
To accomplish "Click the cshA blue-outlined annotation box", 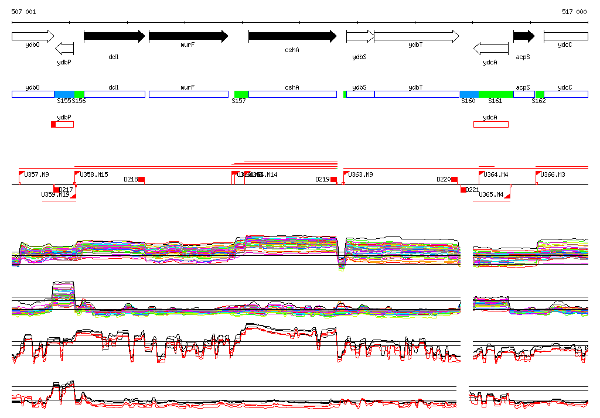I will pyautogui.click(x=292, y=94).
